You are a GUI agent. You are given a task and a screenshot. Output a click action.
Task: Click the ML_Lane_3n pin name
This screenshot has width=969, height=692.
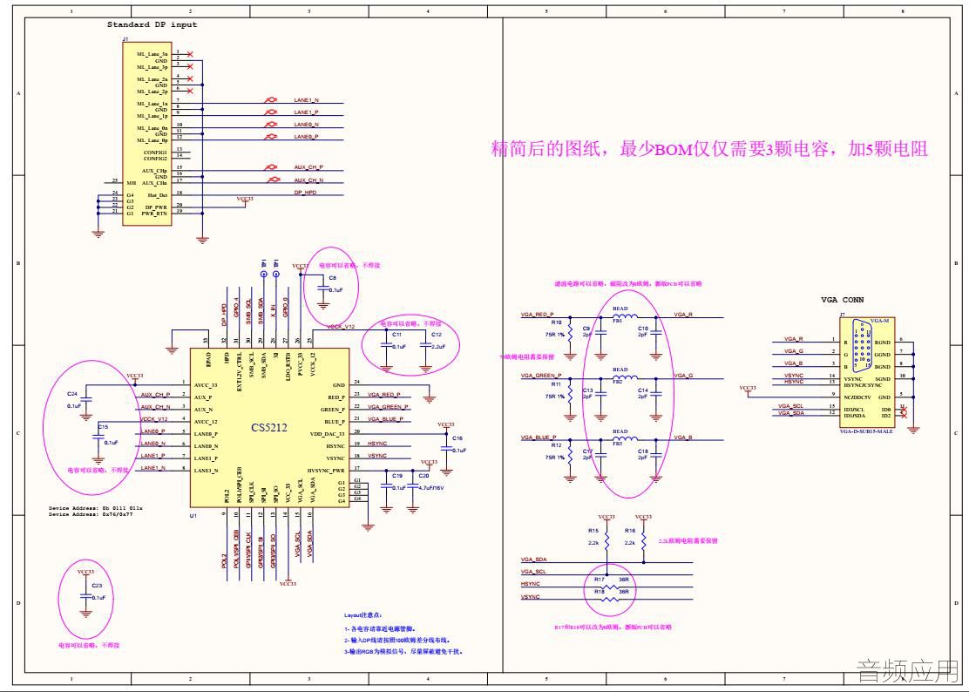click(x=152, y=54)
